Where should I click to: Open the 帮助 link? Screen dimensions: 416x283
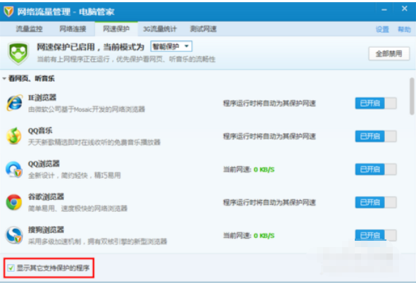tap(404, 29)
